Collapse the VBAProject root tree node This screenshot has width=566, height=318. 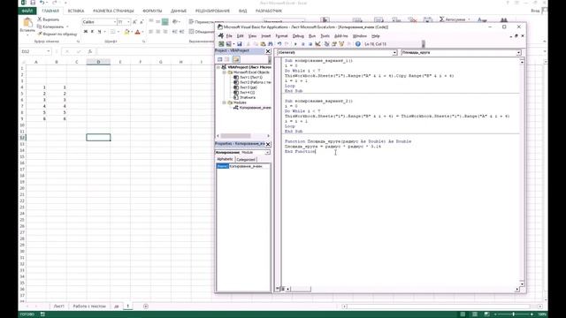click(x=218, y=67)
